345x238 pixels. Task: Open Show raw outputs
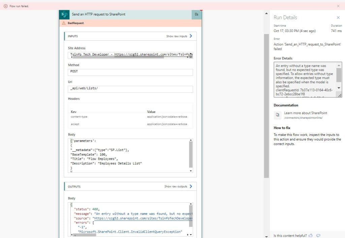tap(176, 186)
